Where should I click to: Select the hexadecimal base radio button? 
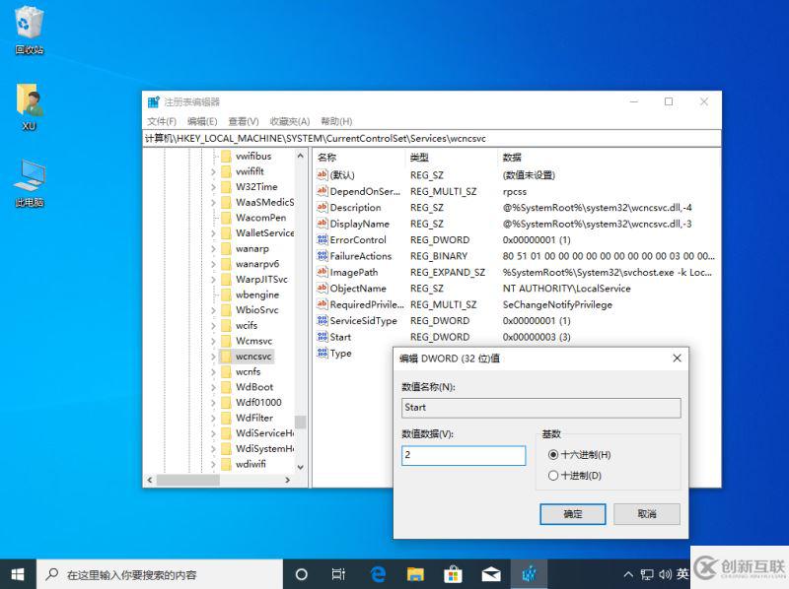pos(553,454)
